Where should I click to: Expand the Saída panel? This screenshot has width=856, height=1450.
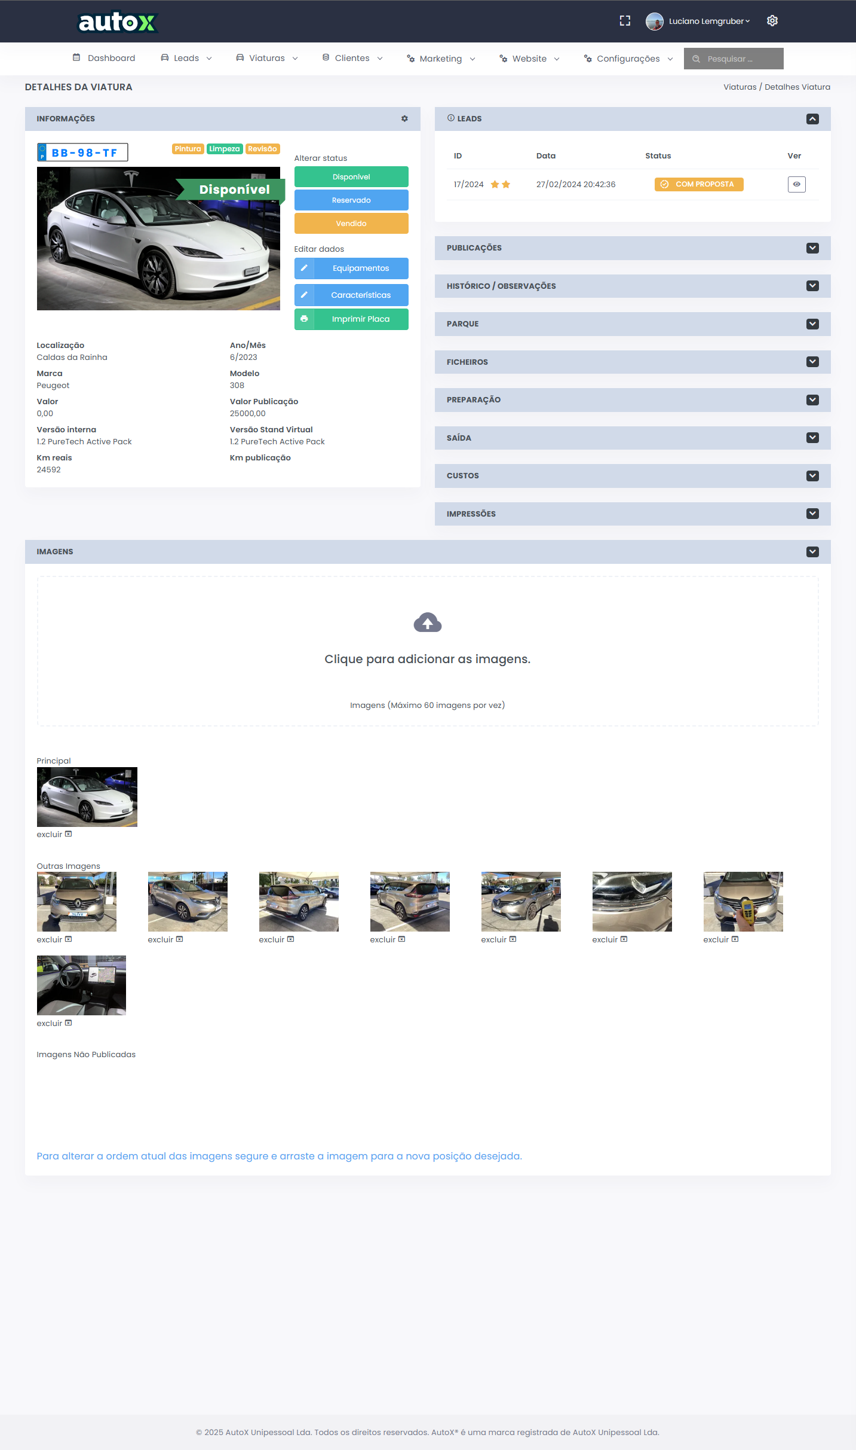[x=812, y=438]
